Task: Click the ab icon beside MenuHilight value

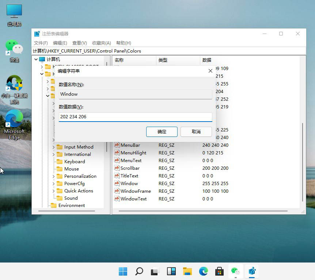Action: [117, 153]
